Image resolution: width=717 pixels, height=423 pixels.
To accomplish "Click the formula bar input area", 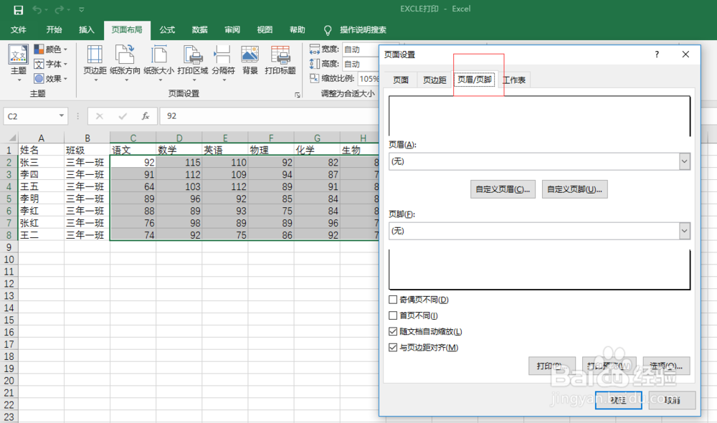I will point(287,115).
